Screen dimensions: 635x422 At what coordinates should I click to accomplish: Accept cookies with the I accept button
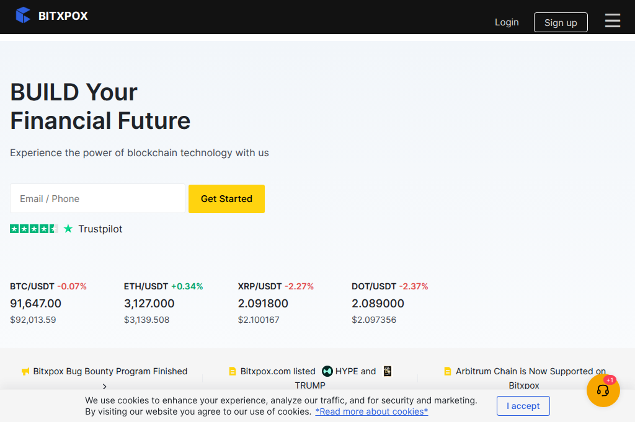(x=523, y=406)
